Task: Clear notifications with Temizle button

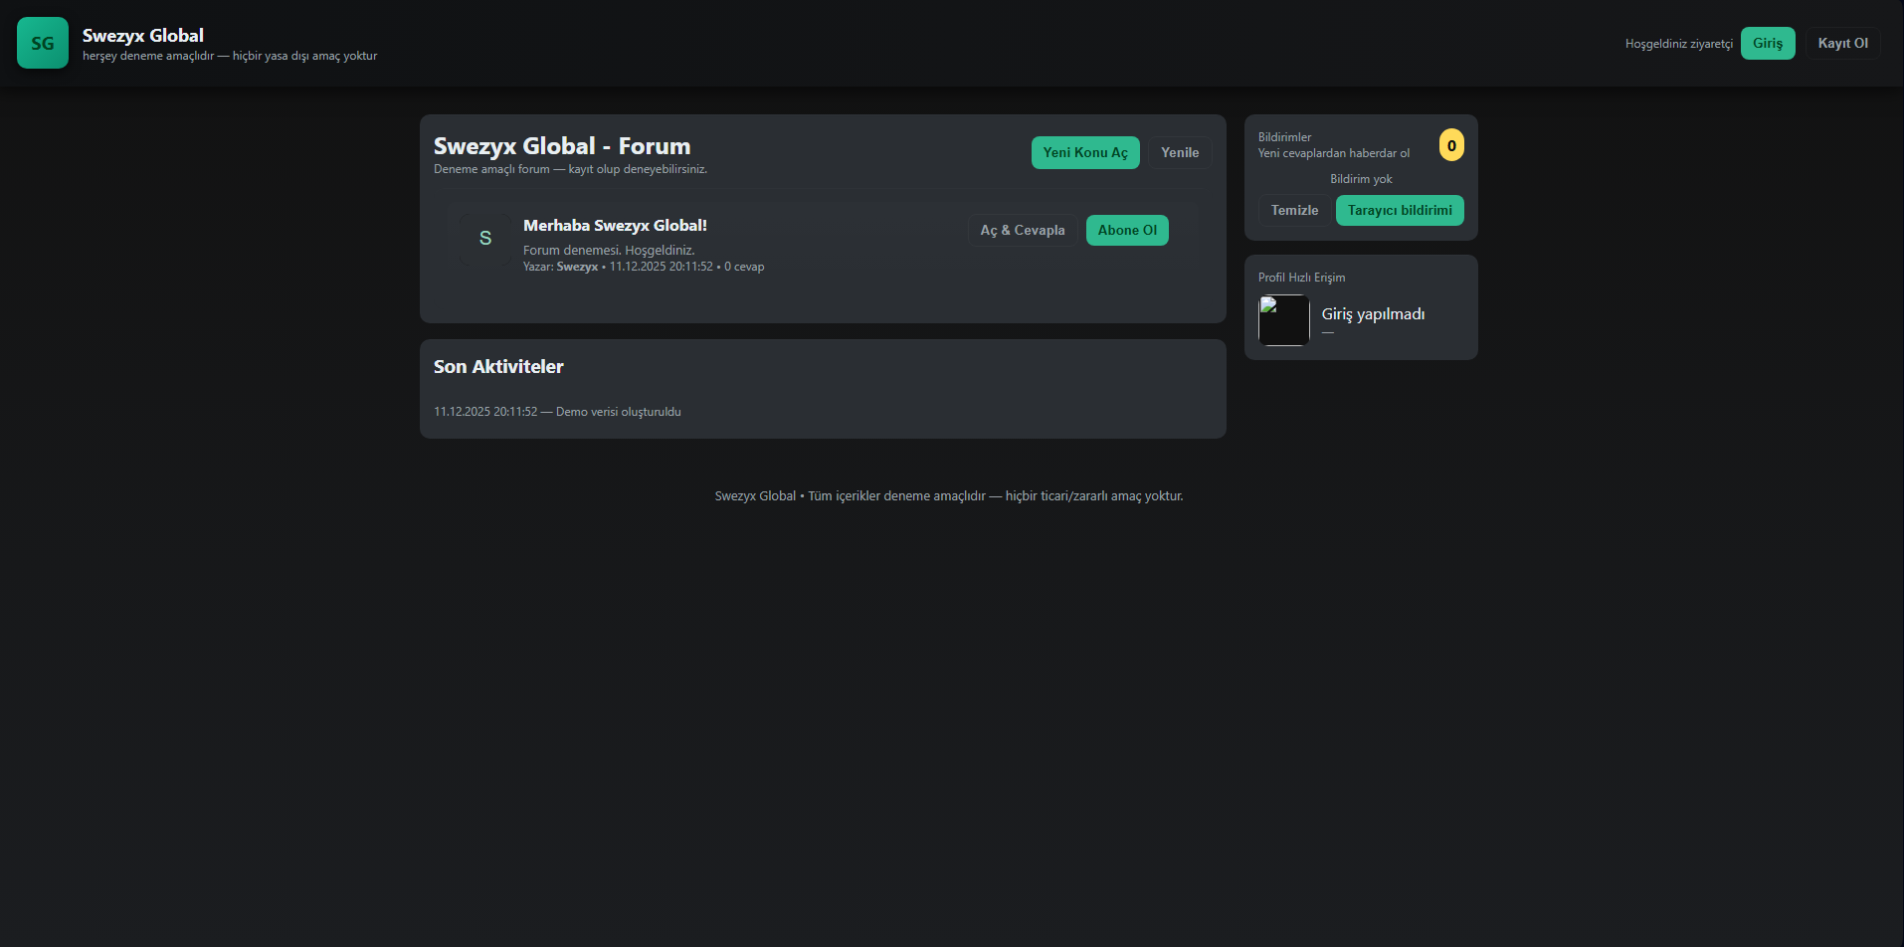Action: tap(1294, 210)
